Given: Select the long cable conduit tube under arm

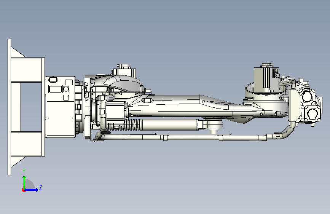Looking at the screenshot, I should [x=185, y=137].
